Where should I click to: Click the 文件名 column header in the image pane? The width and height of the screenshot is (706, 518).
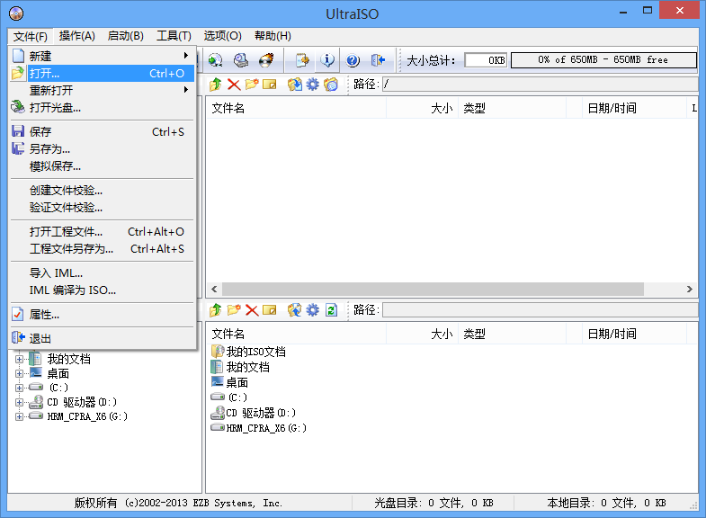point(296,108)
